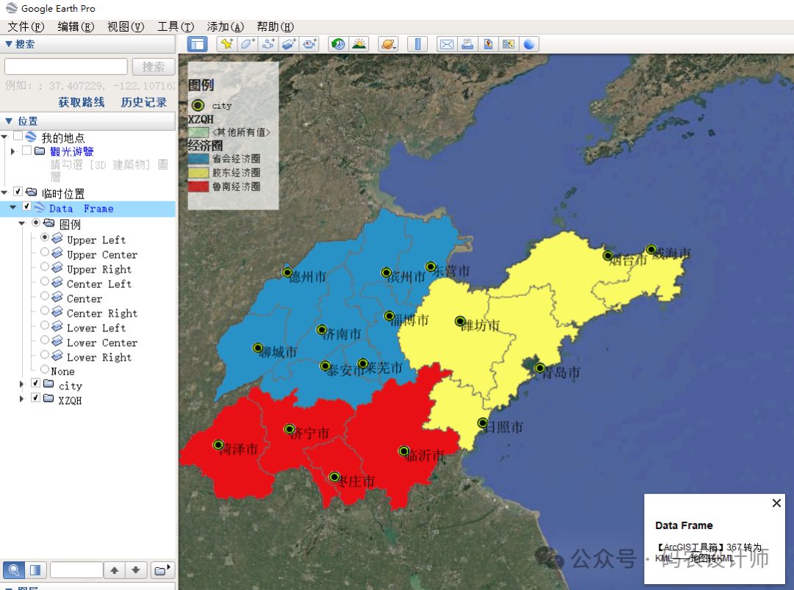The image size is (794, 590).
Task: Click the Add Image Overlay icon
Action: tap(289, 44)
